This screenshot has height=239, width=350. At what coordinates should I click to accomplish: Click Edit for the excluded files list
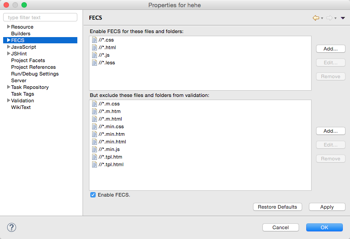(x=331, y=145)
